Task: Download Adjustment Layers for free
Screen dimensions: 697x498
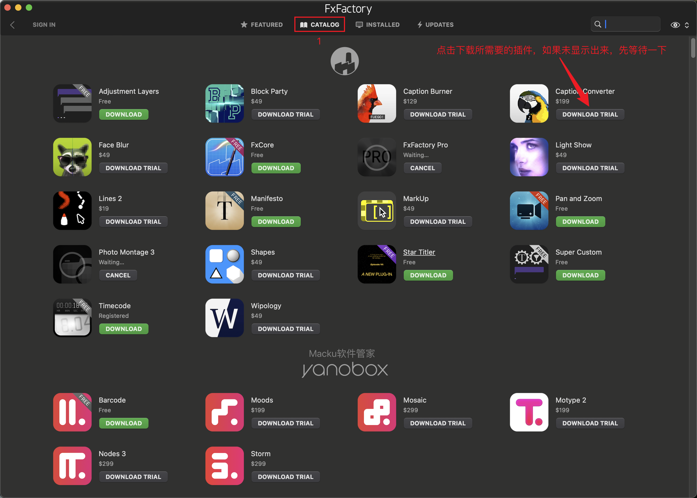Action: pyautogui.click(x=124, y=114)
